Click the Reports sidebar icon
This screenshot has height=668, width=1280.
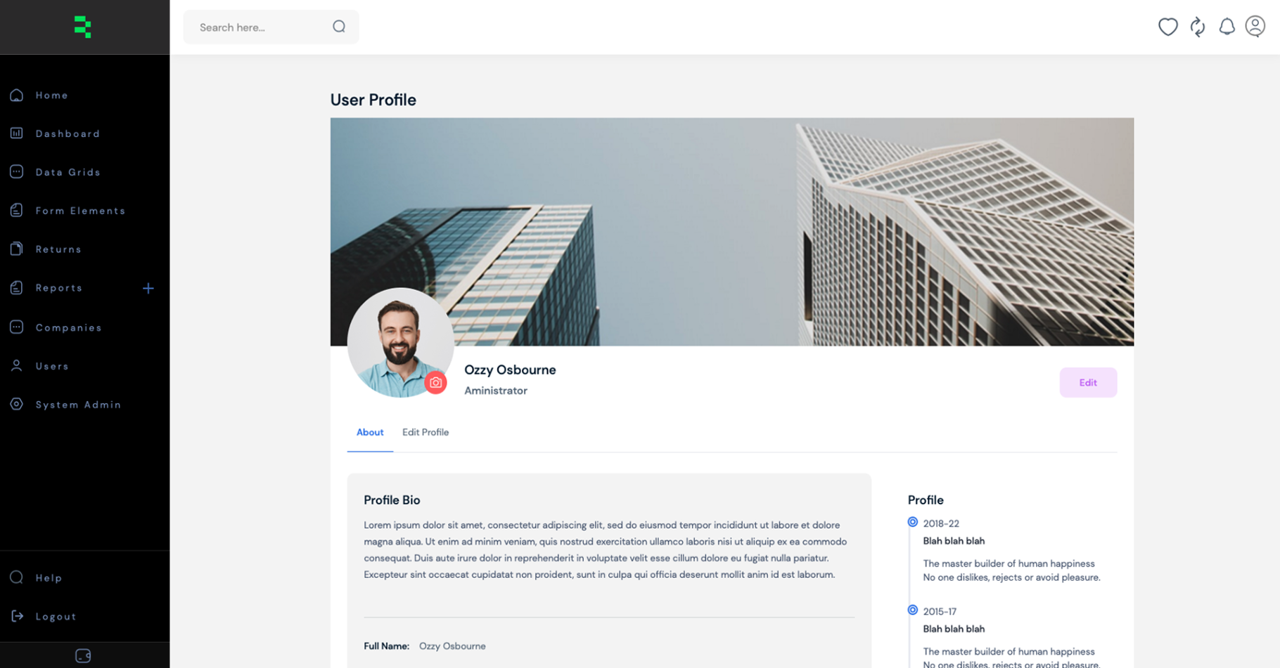click(x=17, y=287)
